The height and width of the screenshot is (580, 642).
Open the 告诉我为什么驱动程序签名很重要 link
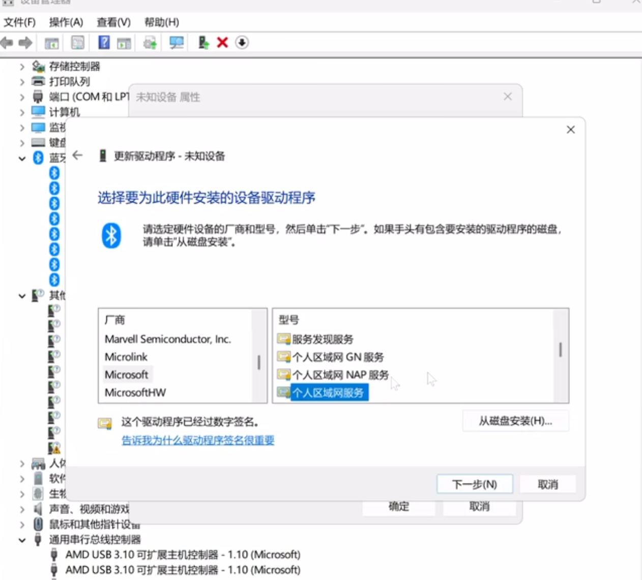198,440
